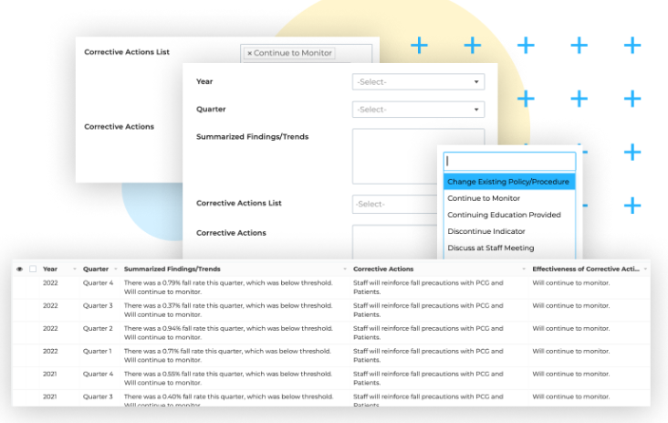Open the Year dropdown
This screenshot has width=668, height=423.
tap(418, 82)
